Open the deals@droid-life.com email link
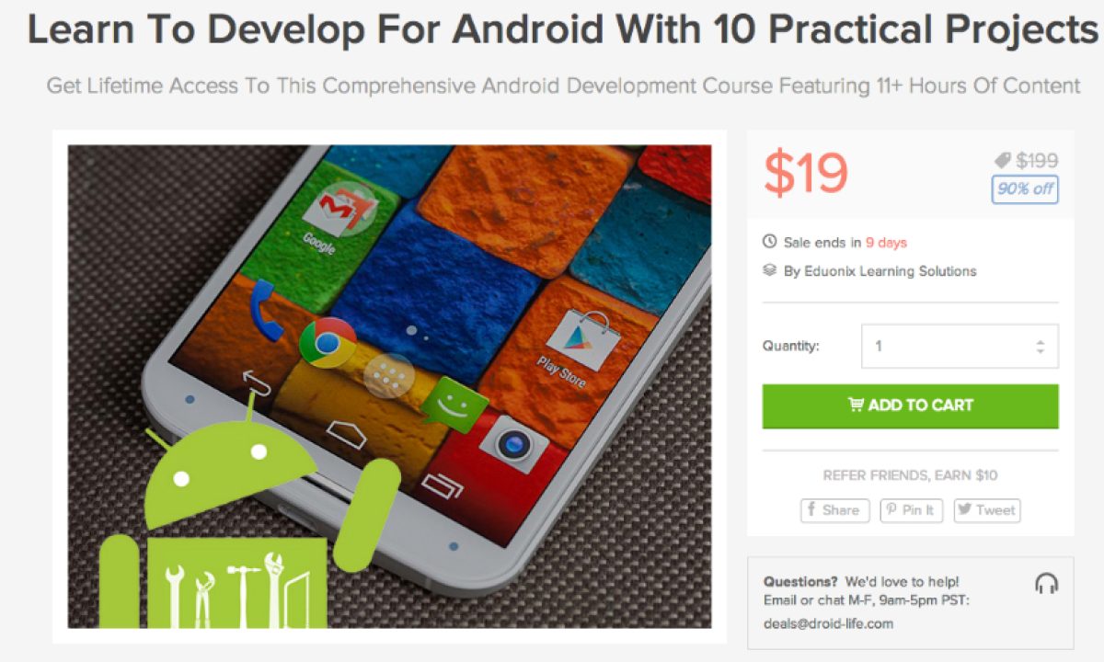The width and height of the screenshot is (1104, 662). tap(828, 623)
